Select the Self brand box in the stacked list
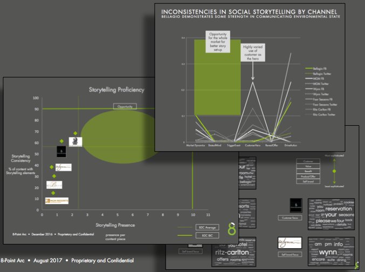The image size is (365, 272). 308,181
